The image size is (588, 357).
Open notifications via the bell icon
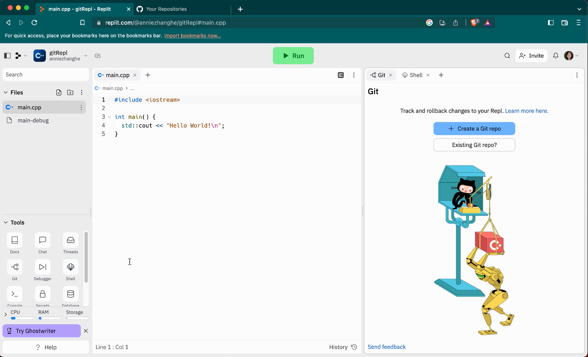pyautogui.click(x=556, y=55)
